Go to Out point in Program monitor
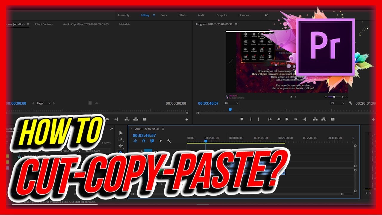The width and height of the screenshot is (382, 215). click(x=304, y=119)
